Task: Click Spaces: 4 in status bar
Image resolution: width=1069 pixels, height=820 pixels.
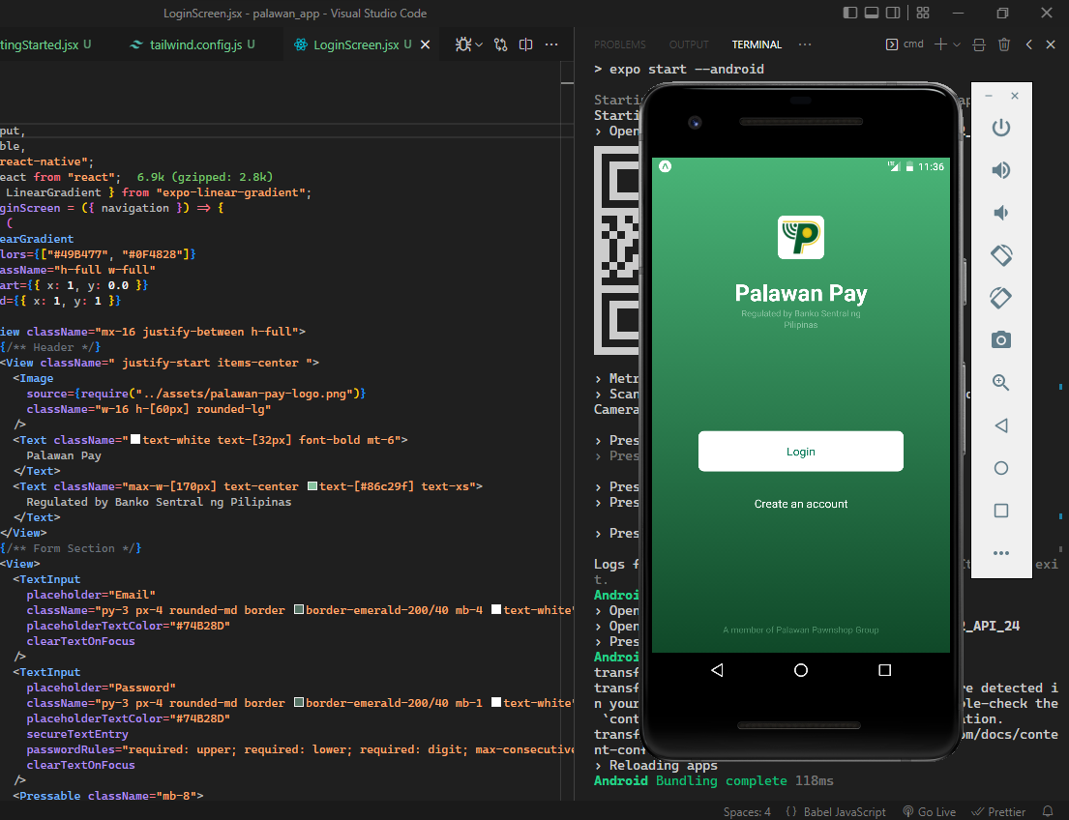Action: (x=747, y=812)
